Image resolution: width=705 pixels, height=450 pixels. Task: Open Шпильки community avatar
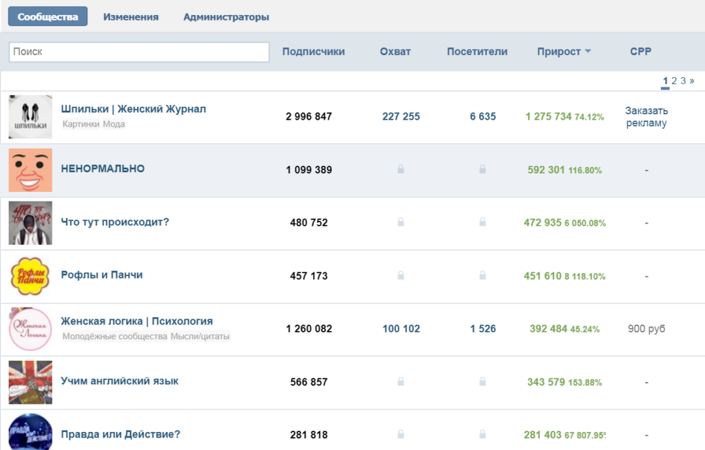coord(30,117)
